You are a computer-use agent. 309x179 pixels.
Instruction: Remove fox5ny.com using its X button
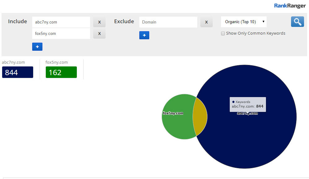tap(99, 34)
